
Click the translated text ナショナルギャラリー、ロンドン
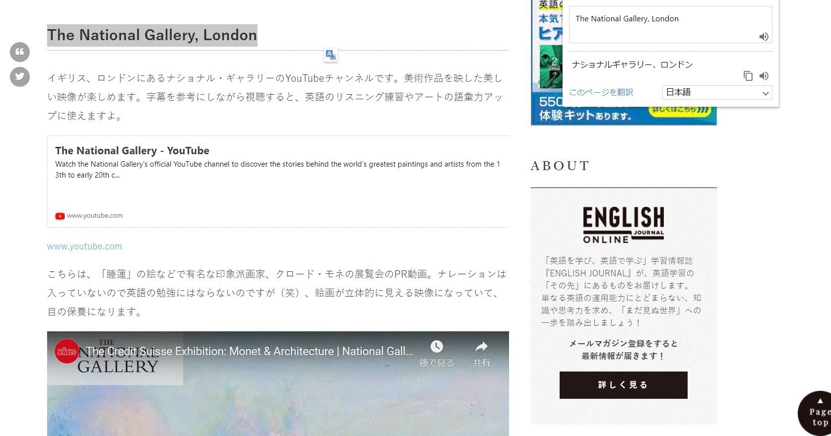(x=632, y=64)
